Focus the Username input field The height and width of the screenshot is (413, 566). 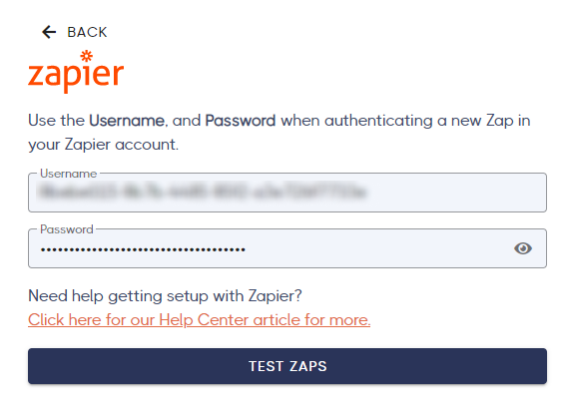[x=287, y=193]
